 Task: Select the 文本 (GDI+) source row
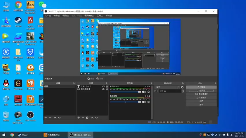(93, 86)
